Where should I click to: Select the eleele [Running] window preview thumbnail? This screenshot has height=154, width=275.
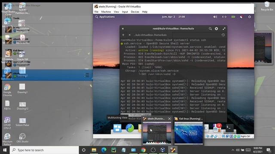157,133
